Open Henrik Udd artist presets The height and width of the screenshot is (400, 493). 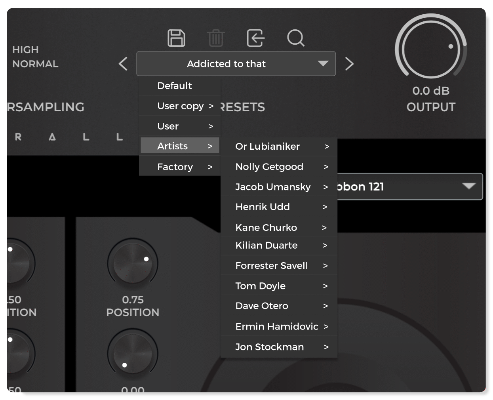coord(279,207)
